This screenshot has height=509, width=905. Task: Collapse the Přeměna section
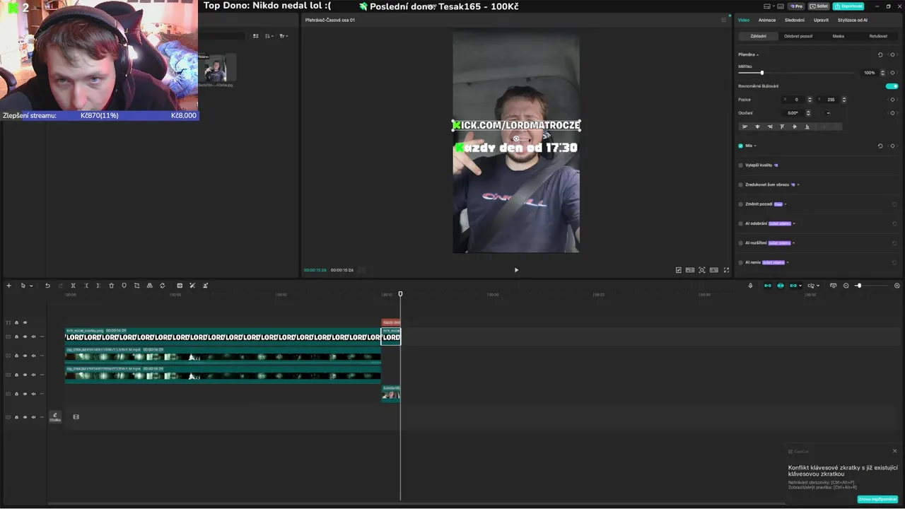point(758,54)
